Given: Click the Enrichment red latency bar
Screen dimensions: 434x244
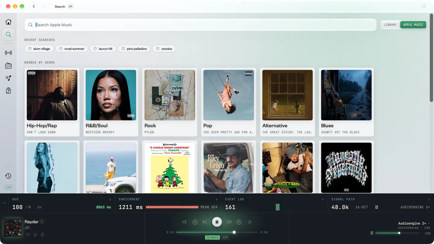Looking at the screenshot, I should pyautogui.click(x=172, y=207).
